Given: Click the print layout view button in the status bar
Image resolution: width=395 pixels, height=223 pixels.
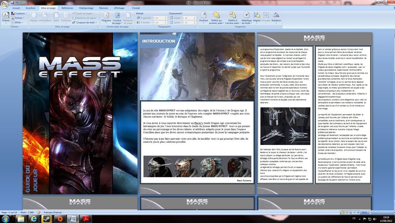Looking at the screenshot, I should (x=343, y=213).
